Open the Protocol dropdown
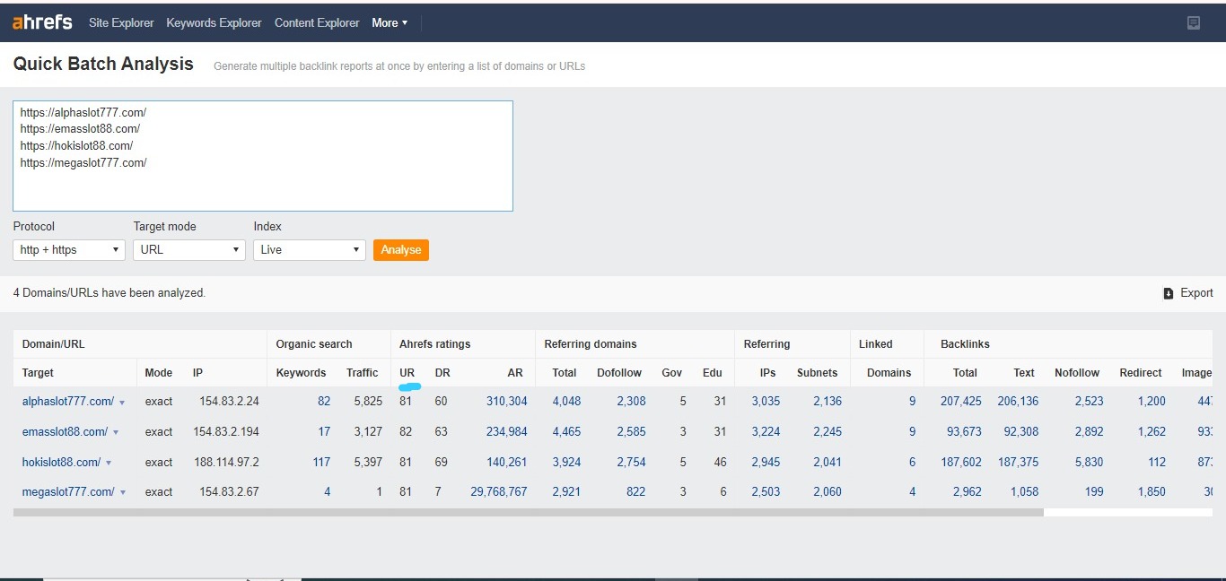Viewport: 1226px width, 581px height. (x=68, y=250)
